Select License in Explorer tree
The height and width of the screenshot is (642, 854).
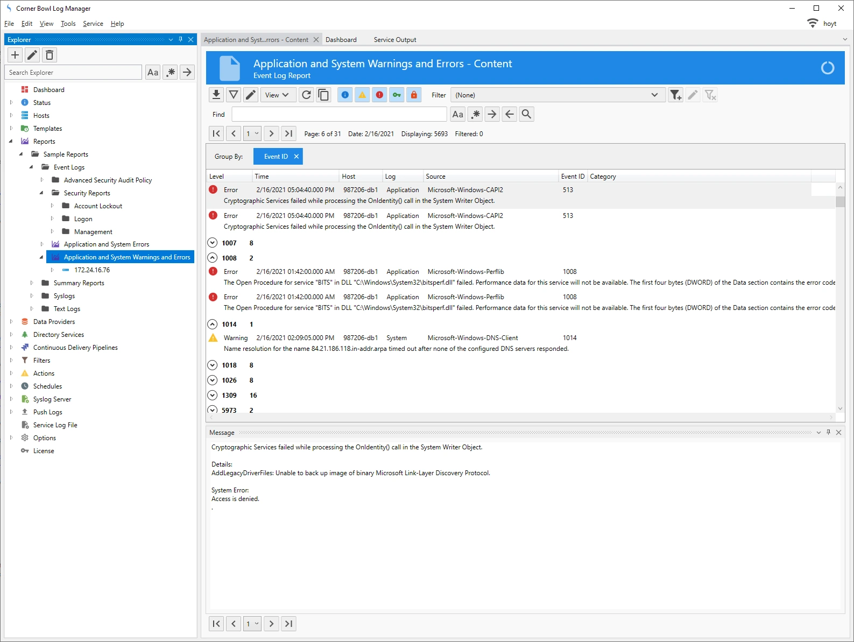coord(44,451)
